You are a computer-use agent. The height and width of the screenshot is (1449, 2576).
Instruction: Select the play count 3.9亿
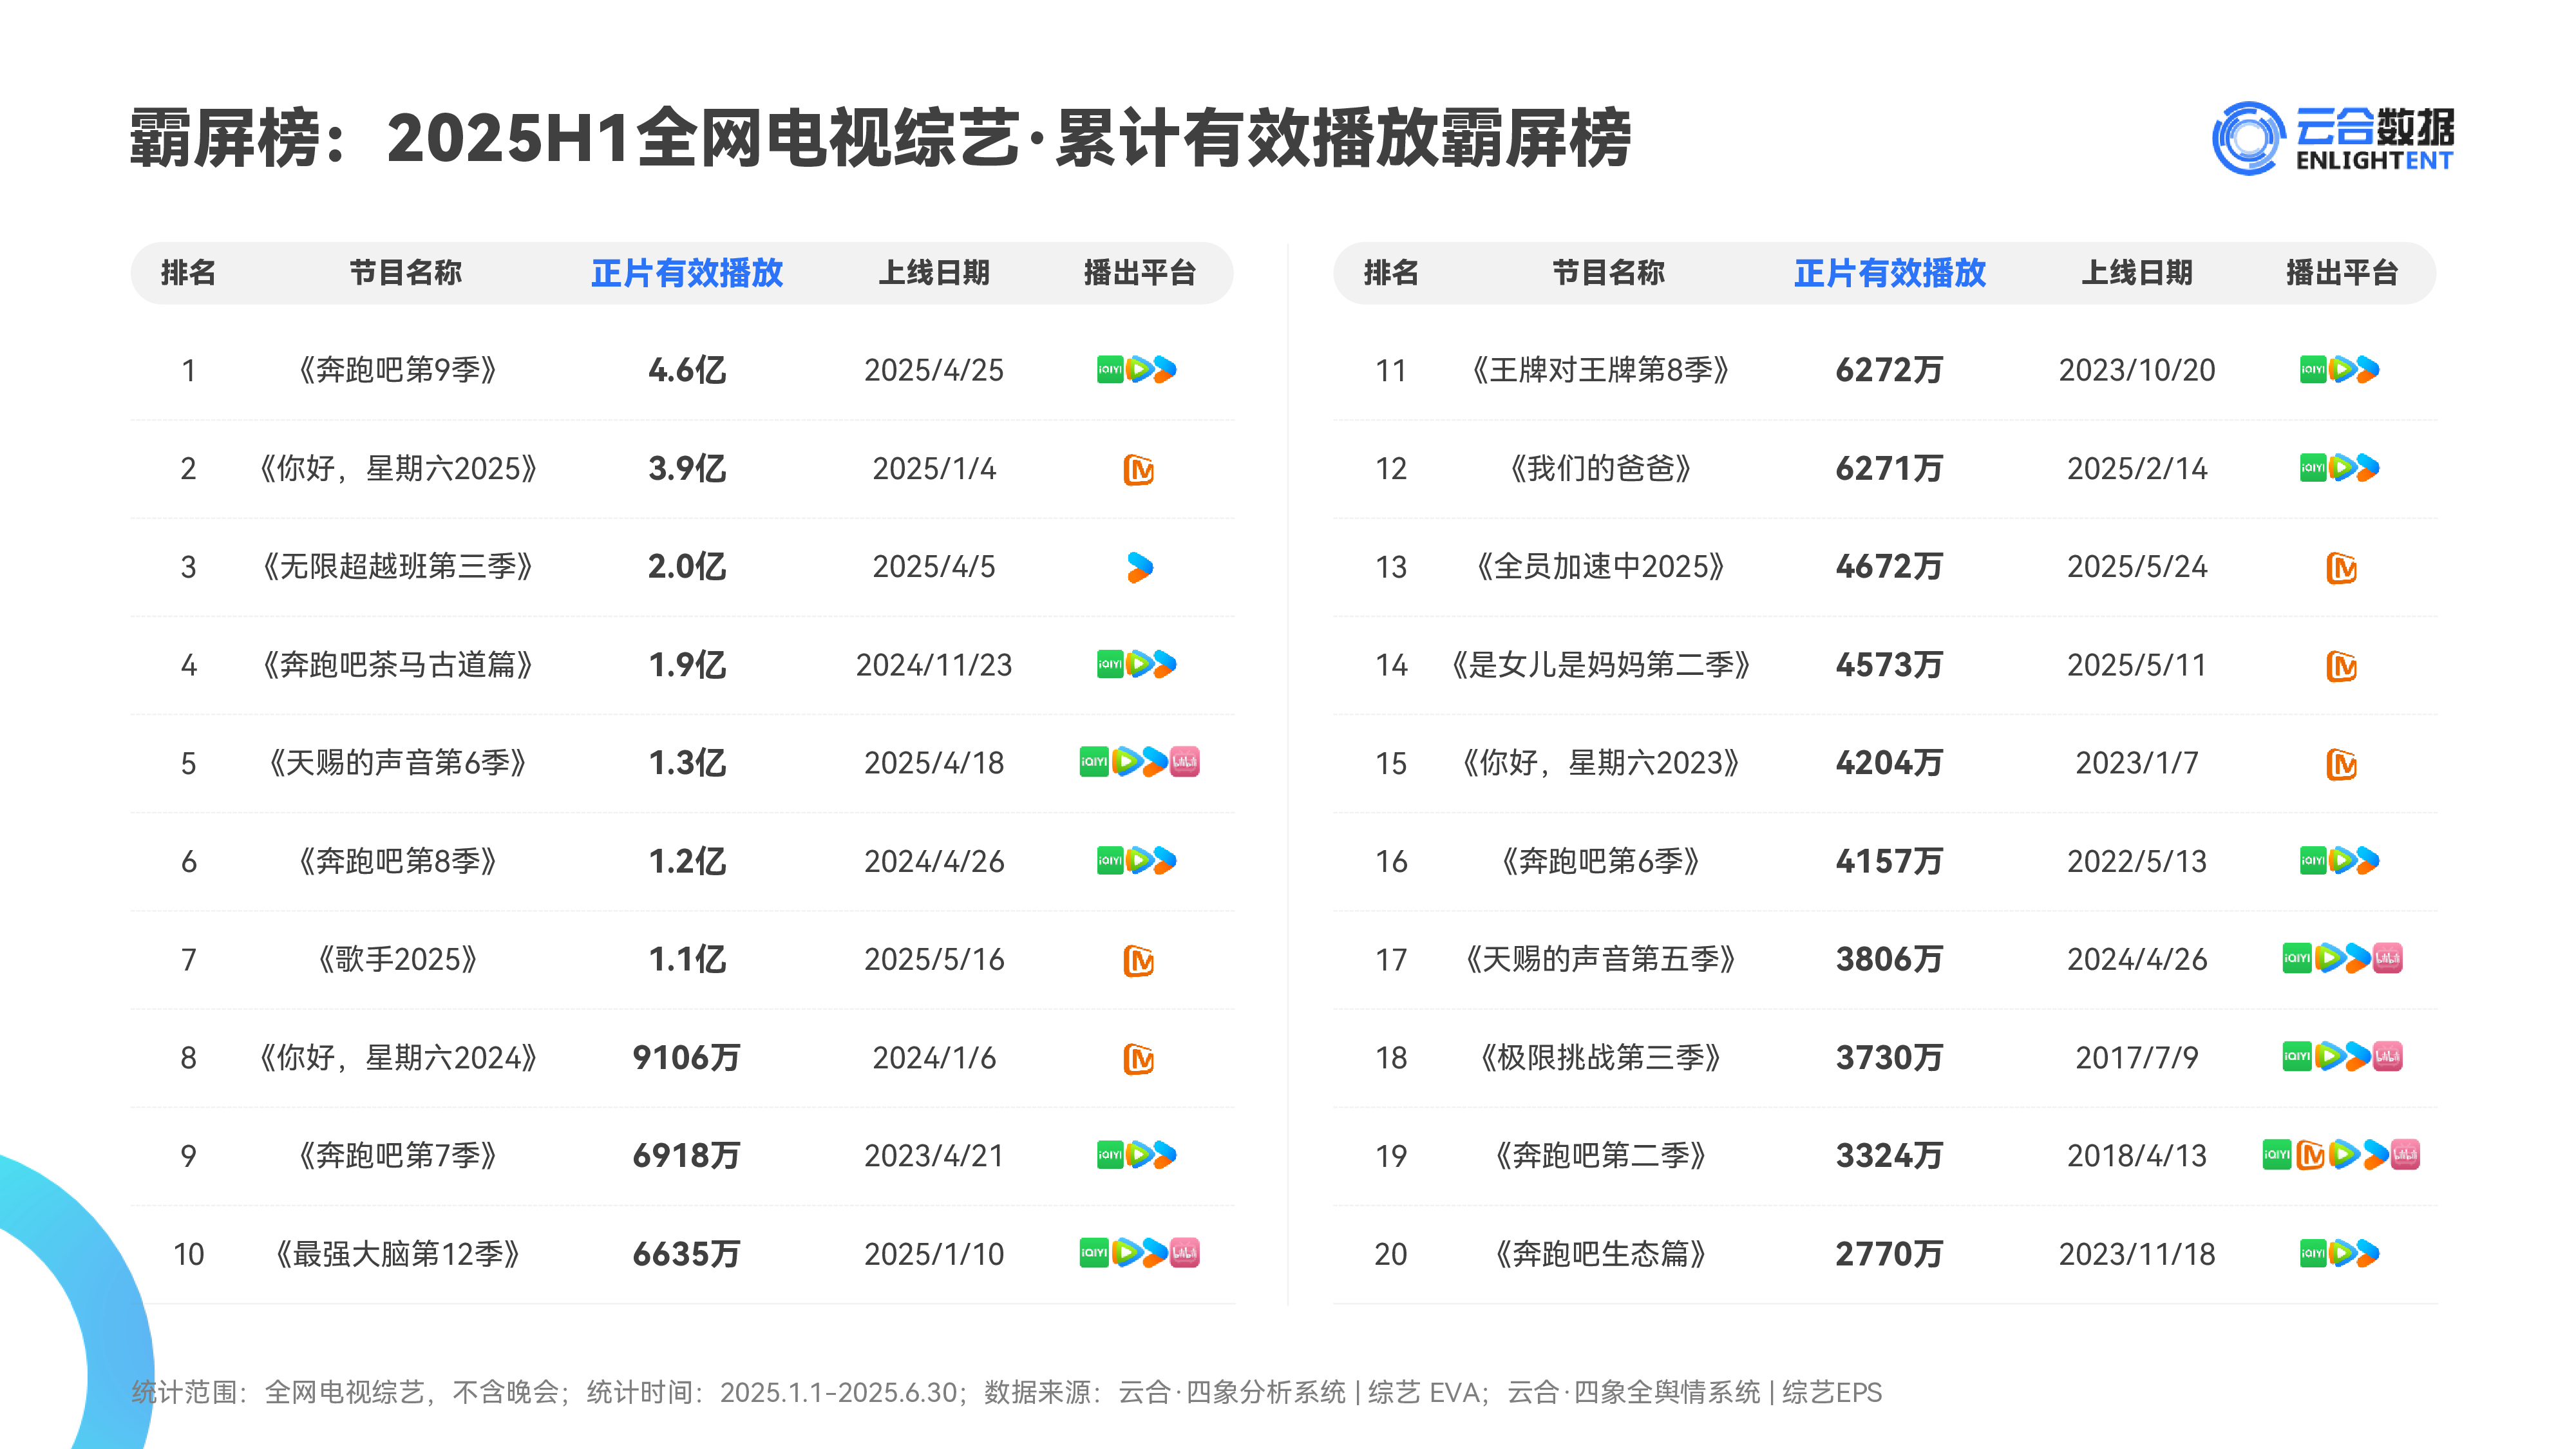687,469
